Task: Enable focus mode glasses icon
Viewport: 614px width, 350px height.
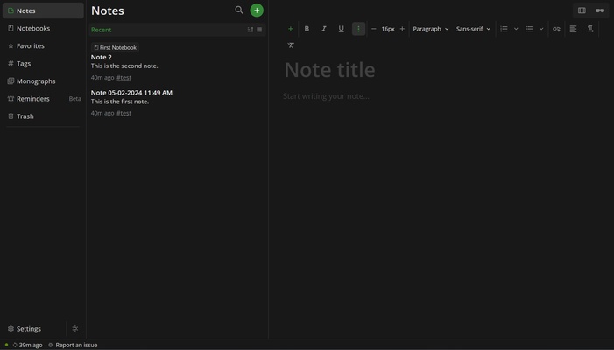Action: 600,10
